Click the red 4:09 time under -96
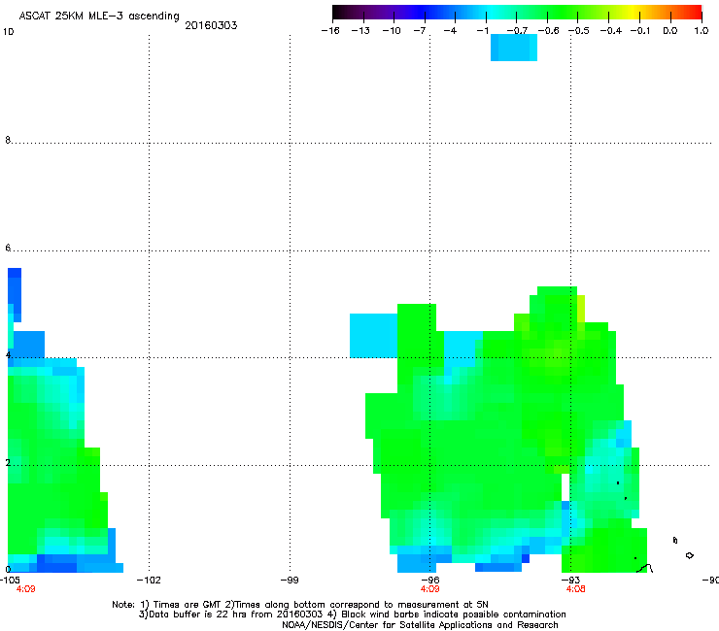 [429, 589]
